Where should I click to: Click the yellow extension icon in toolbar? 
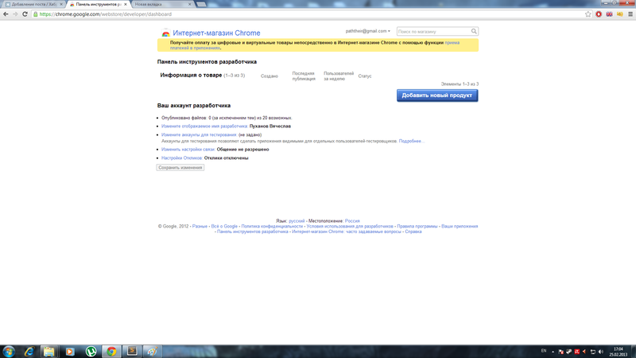[620, 14]
